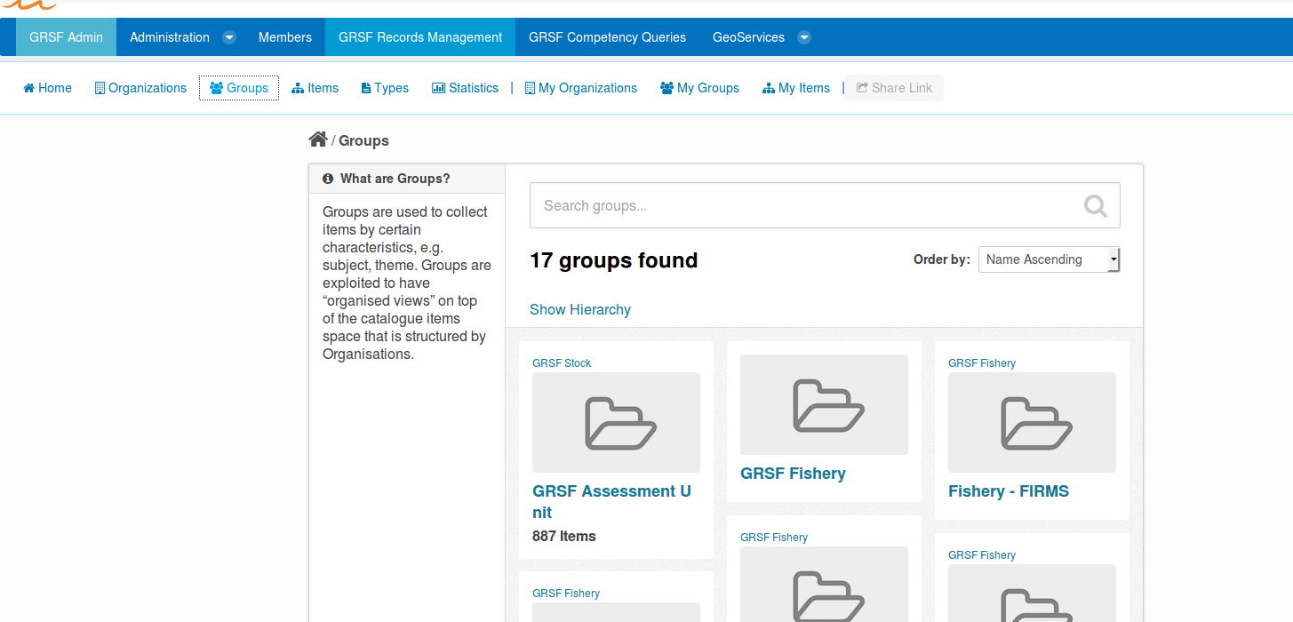The image size is (1293, 622).
Task: Open the Statistics chart menu item
Action: tap(465, 88)
